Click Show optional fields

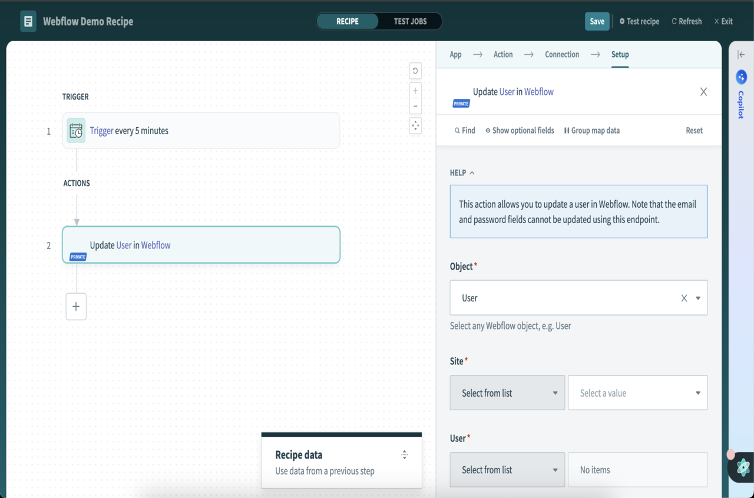click(x=520, y=131)
